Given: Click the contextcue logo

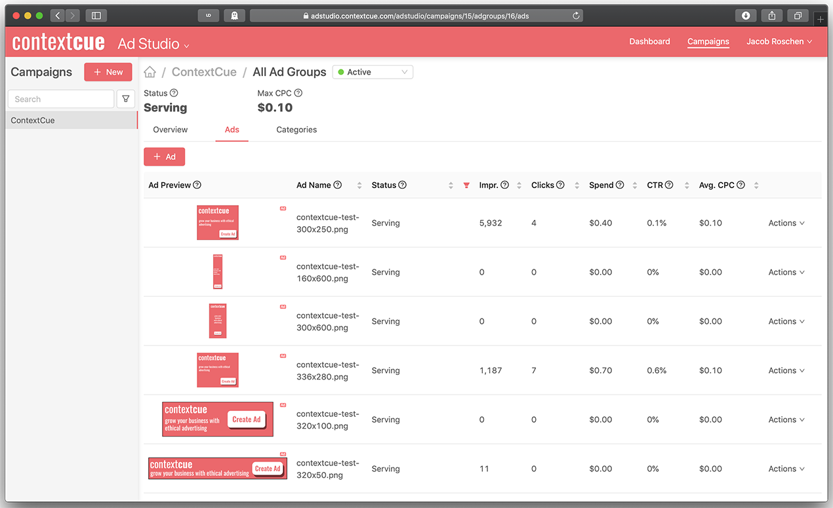Looking at the screenshot, I should (58, 43).
